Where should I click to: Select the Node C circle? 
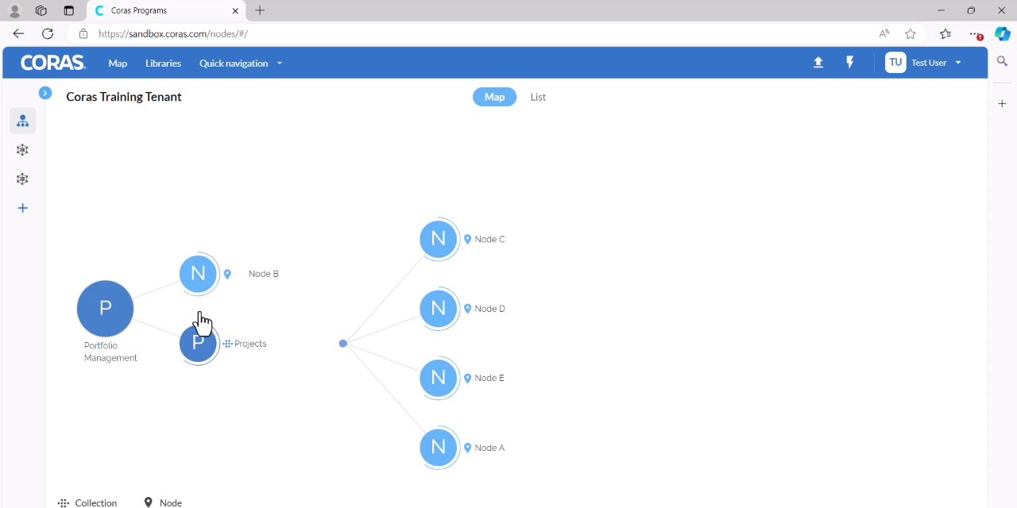point(439,238)
